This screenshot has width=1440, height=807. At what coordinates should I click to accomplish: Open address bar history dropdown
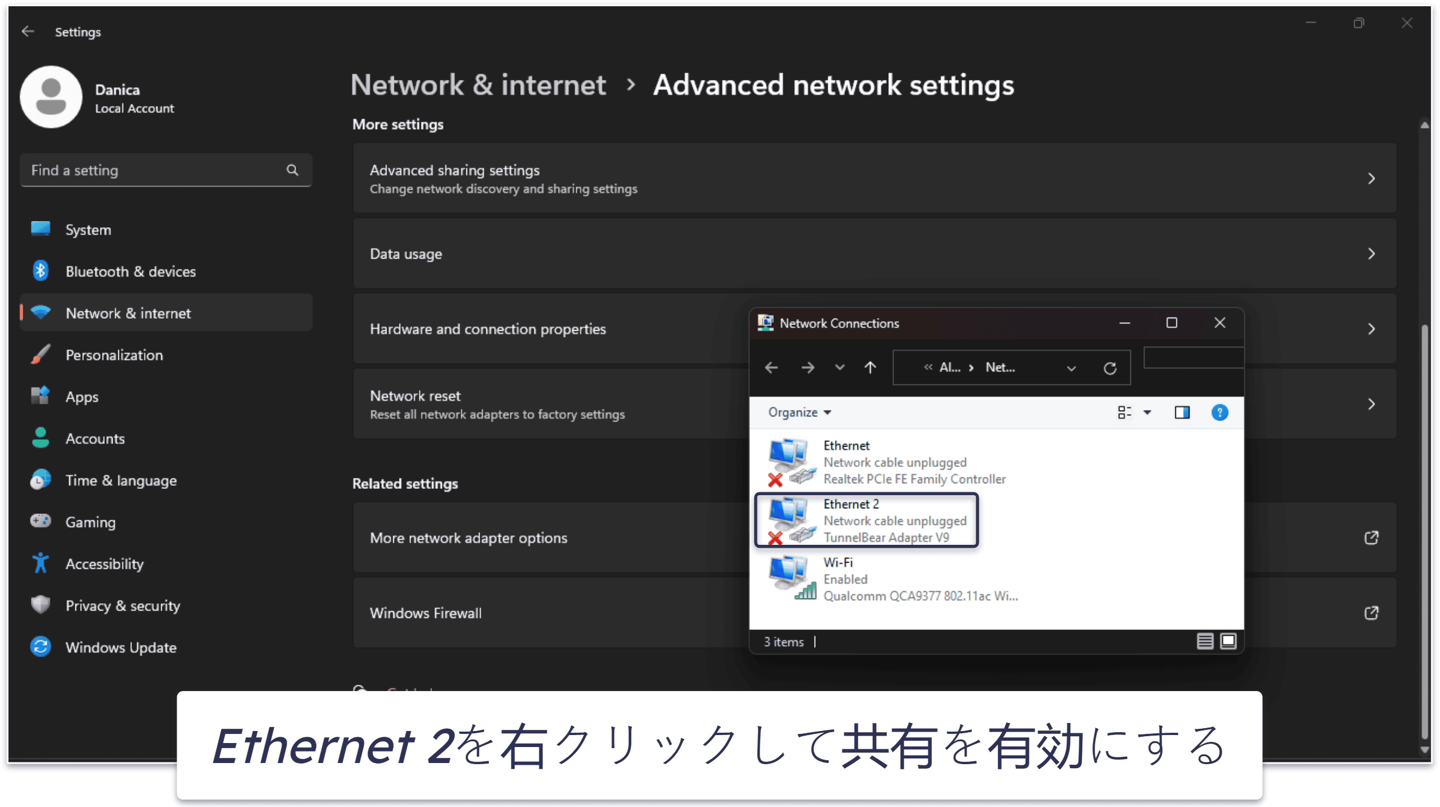[1071, 368]
